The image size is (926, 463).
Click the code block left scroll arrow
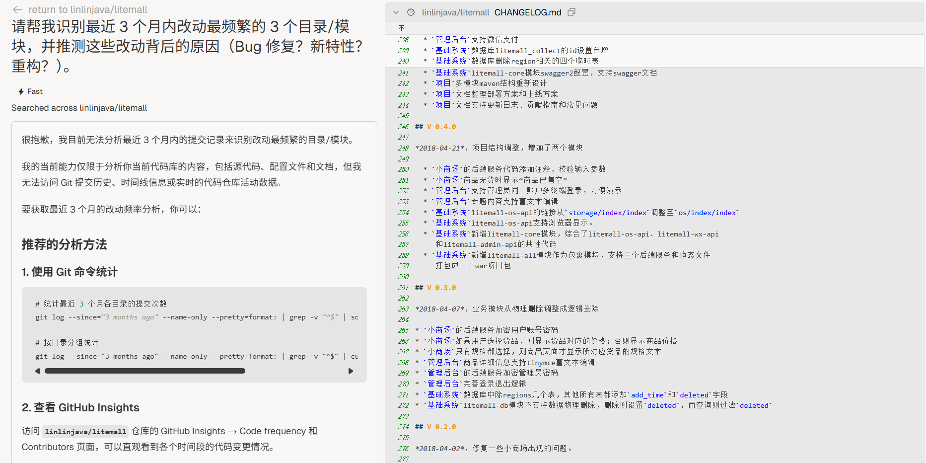click(37, 371)
